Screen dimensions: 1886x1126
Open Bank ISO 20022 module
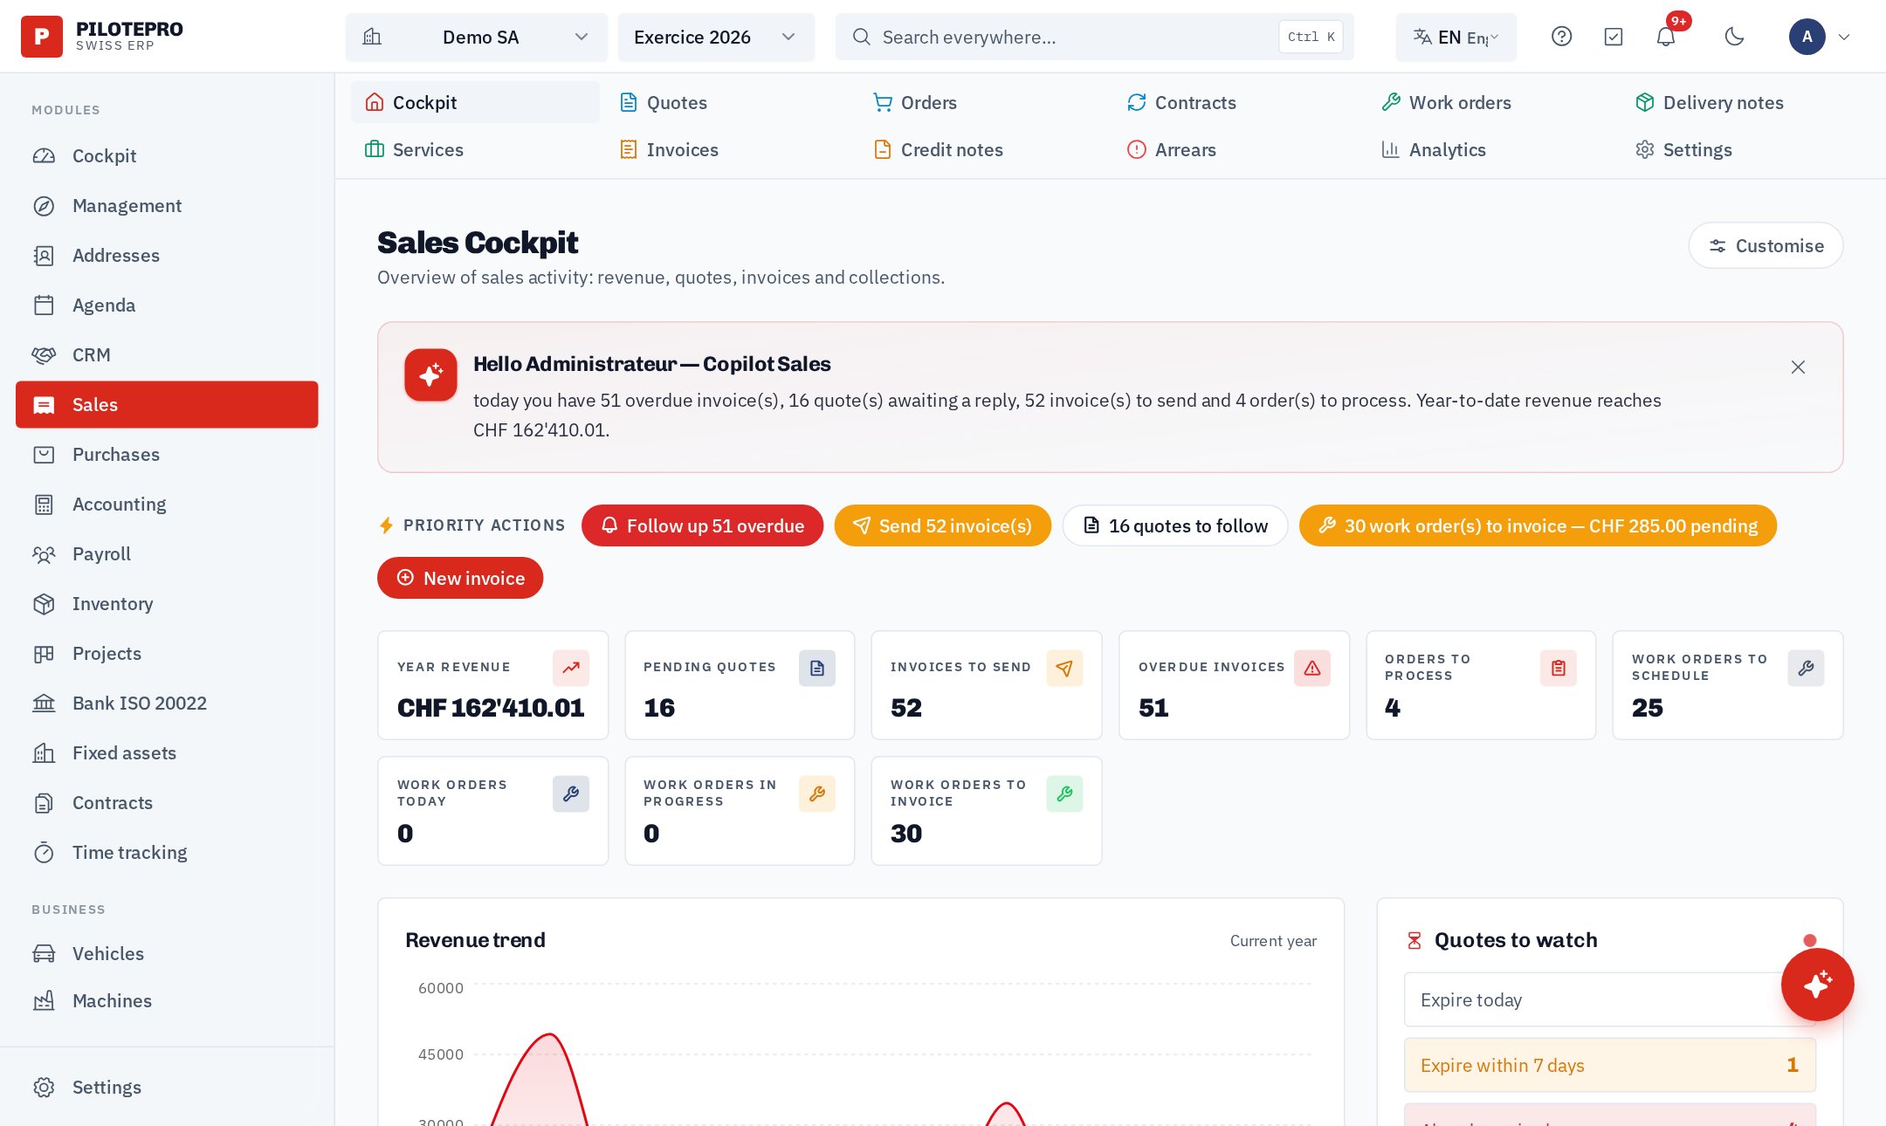pyautogui.click(x=167, y=704)
